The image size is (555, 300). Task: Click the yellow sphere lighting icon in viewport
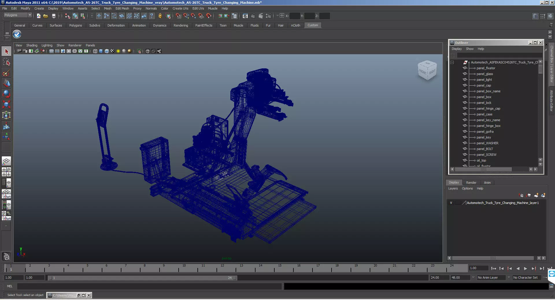[118, 51]
